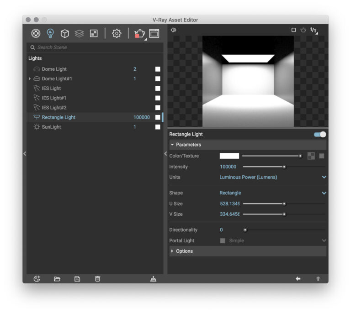The width and height of the screenshot is (351, 313).
Task: Import asset file with folder icon
Action: point(57,279)
